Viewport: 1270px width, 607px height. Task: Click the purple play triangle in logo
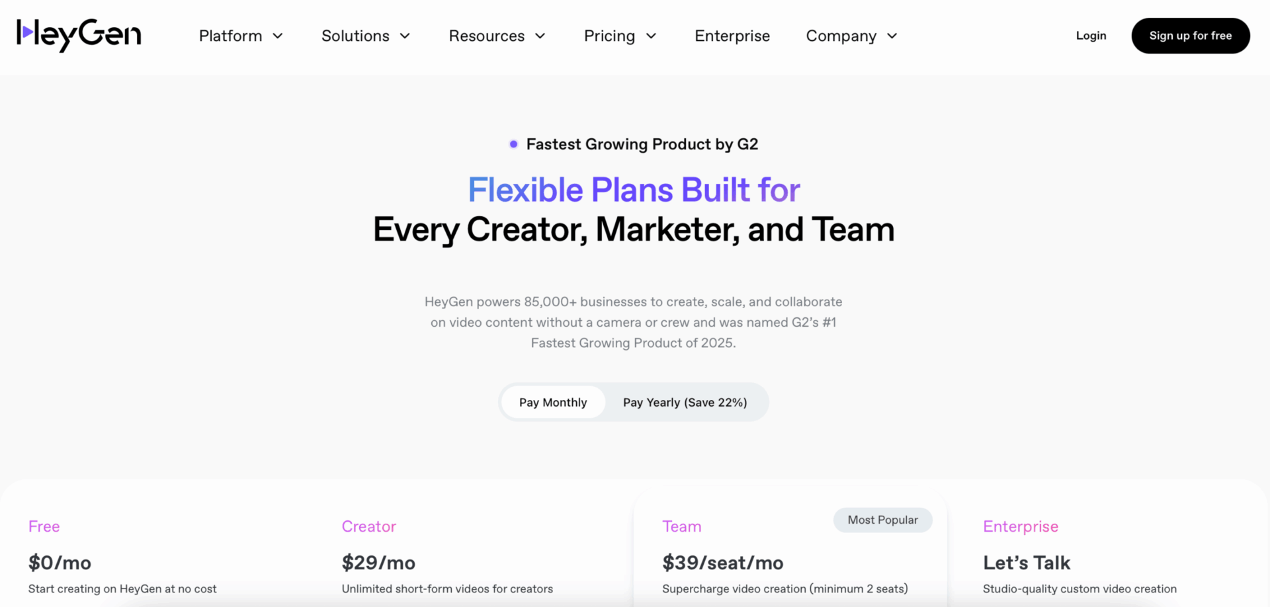27,31
